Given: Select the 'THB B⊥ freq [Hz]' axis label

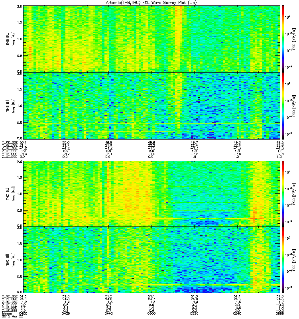Looking at the screenshot, I should pyautogui.click(x=11, y=39).
